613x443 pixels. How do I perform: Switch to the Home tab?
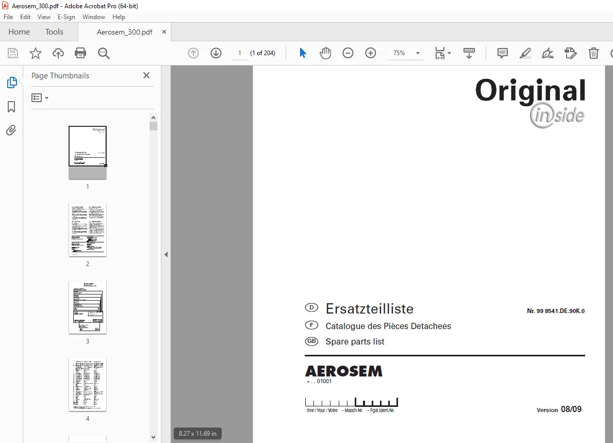pyautogui.click(x=19, y=31)
